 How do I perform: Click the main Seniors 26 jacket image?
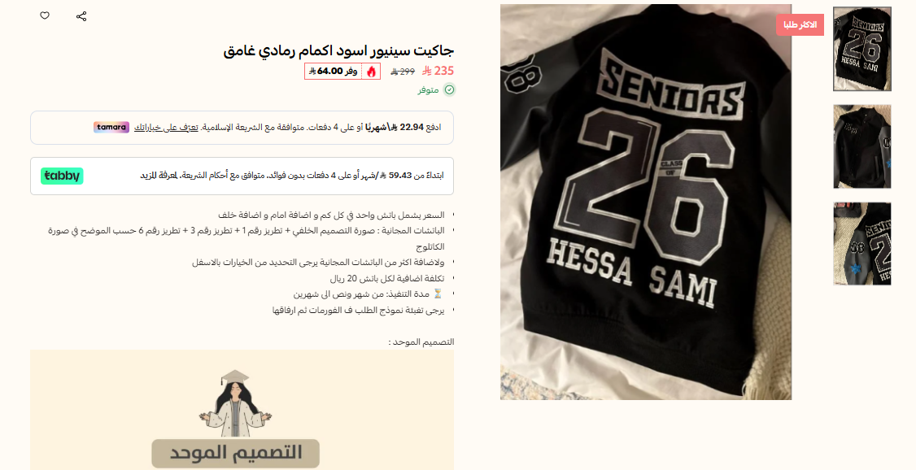[x=646, y=202]
